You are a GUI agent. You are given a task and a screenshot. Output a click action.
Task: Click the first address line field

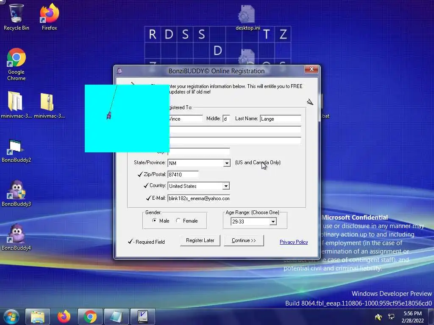[x=235, y=129]
